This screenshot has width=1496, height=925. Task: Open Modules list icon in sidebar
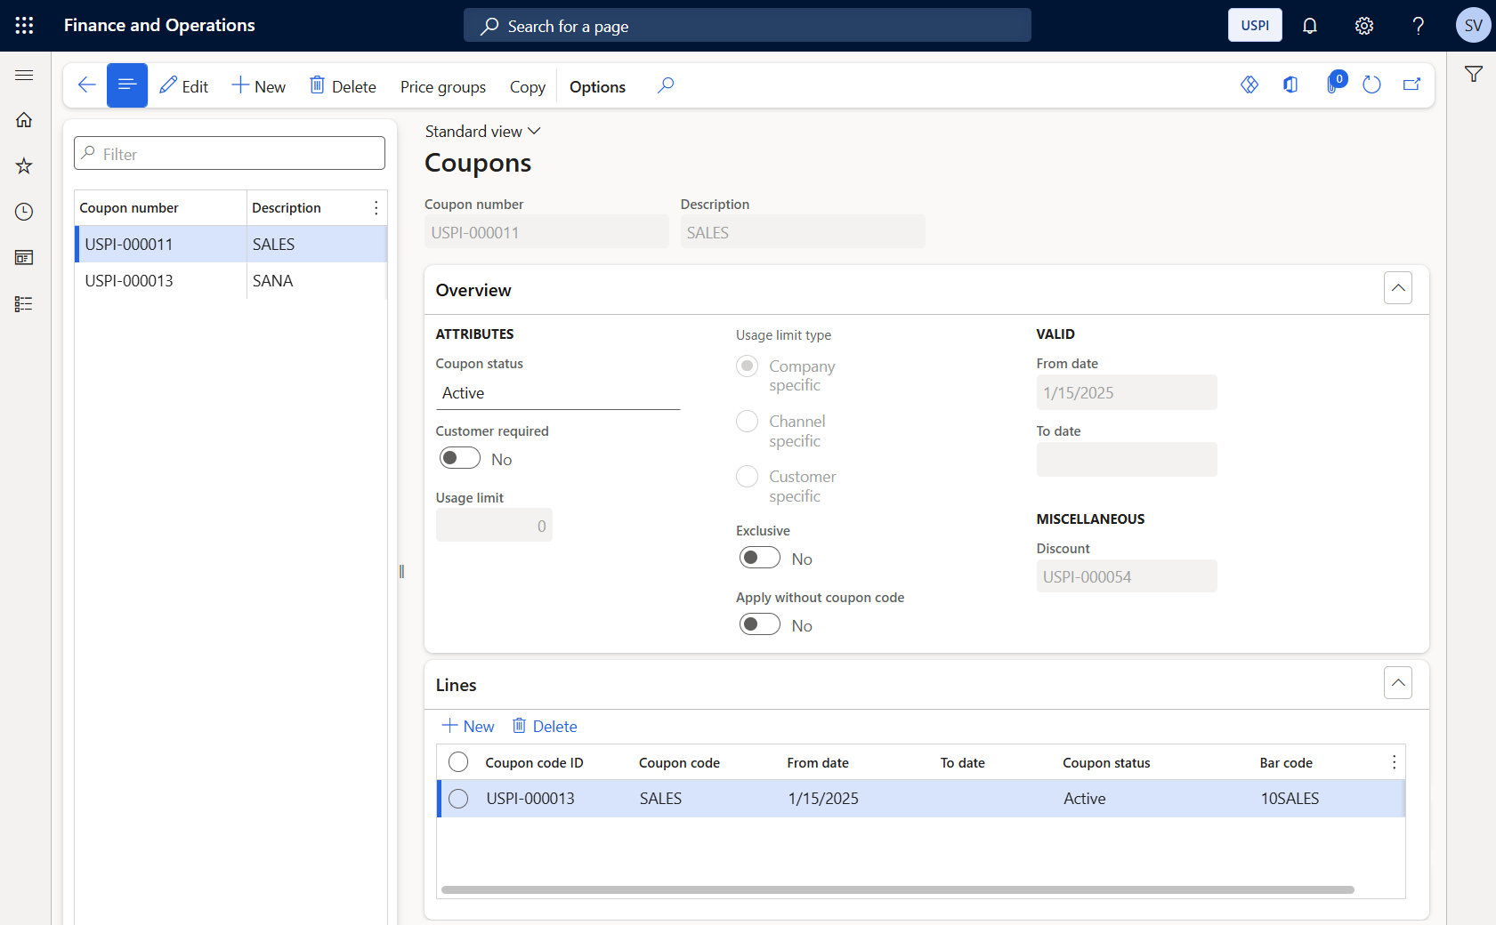coord(24,304)
